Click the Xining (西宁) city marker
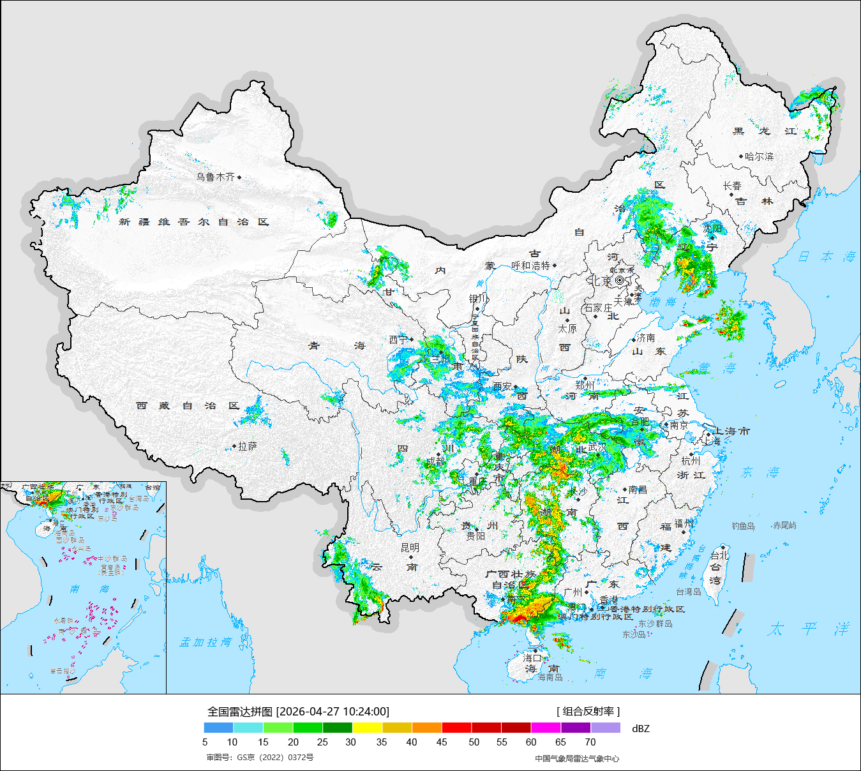The width and height of the screenshot is (861, 771). tap(412, 340)
